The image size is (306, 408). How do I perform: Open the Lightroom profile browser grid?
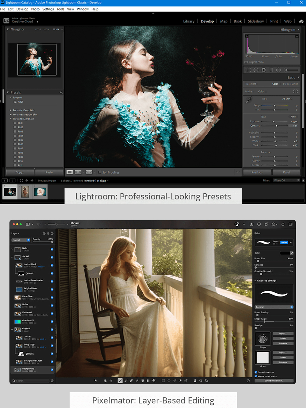point(295,91)
